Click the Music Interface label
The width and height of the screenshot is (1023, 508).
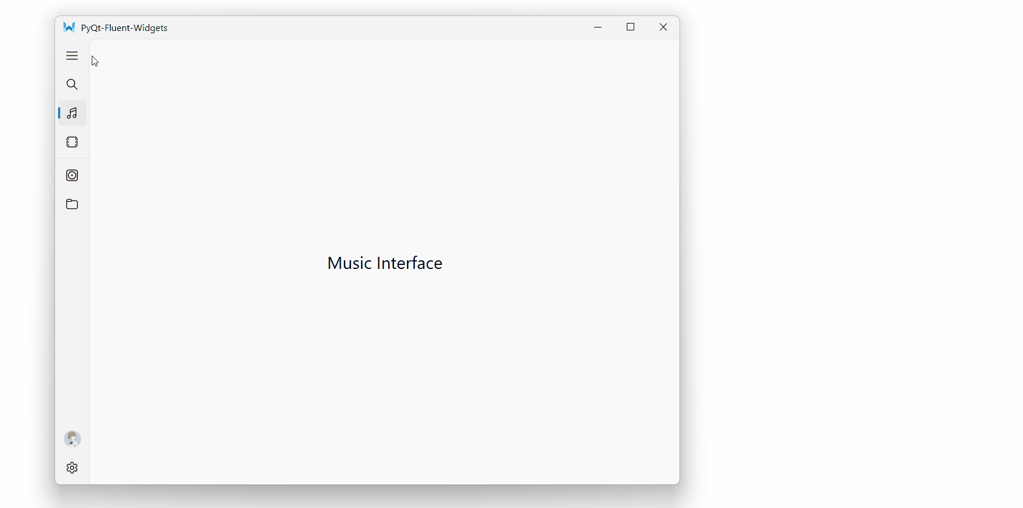coord(385,263)
